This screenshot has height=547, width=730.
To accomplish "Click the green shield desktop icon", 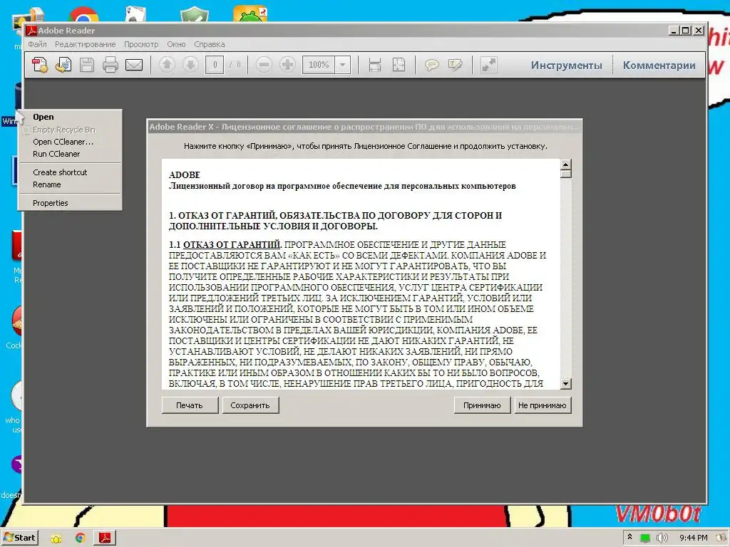I will click(x=194, y=14).
